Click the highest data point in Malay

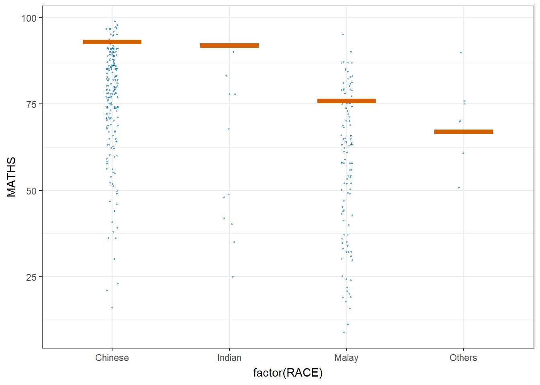343,34
